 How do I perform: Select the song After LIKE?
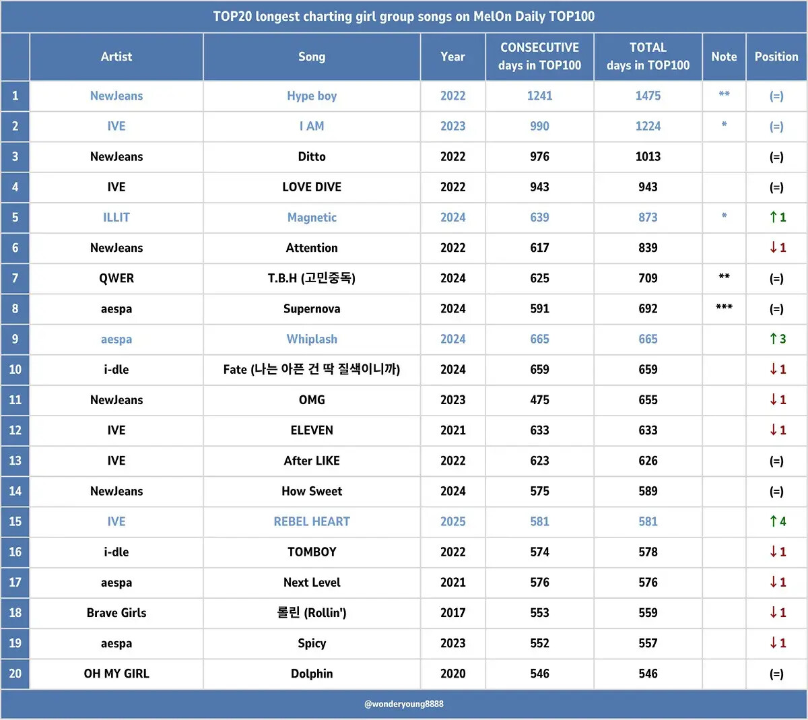click(312, 461)
